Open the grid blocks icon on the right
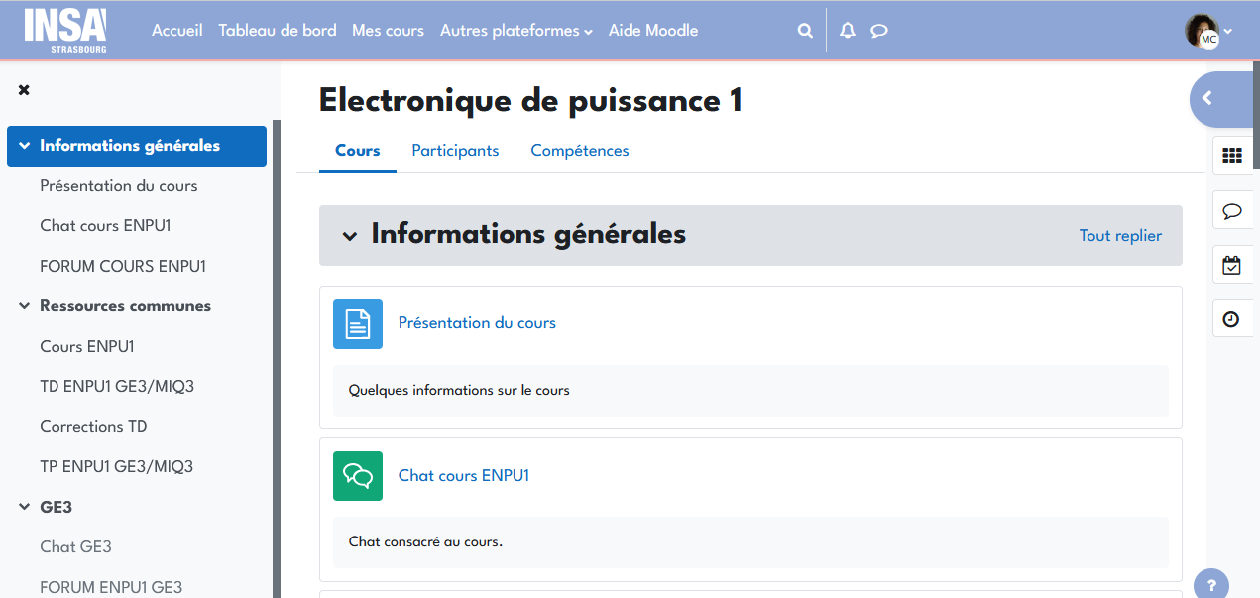The width and height of the screenshot is (1260, 598). point(1232,156)
